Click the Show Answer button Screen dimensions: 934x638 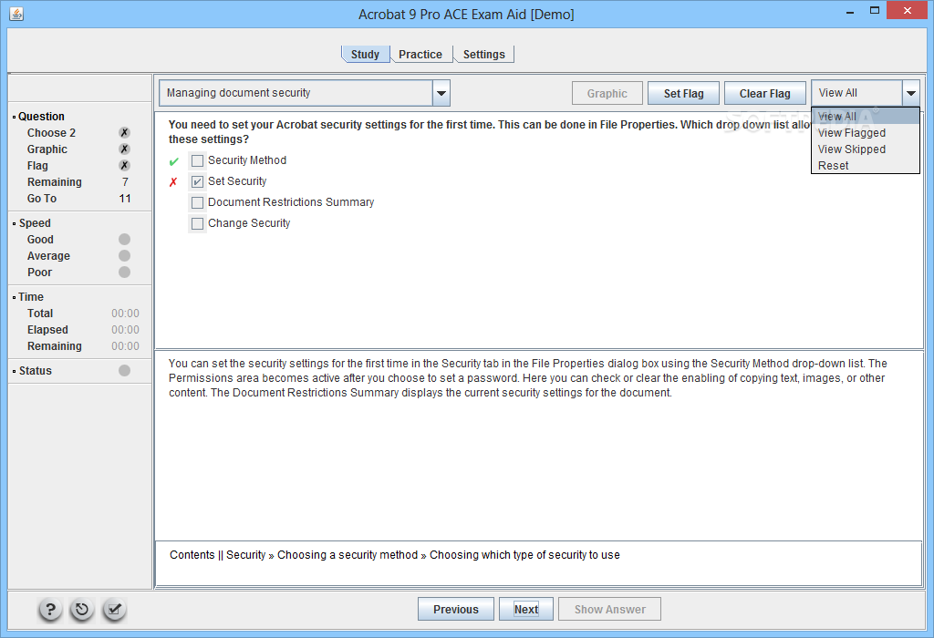coord(609,610)
